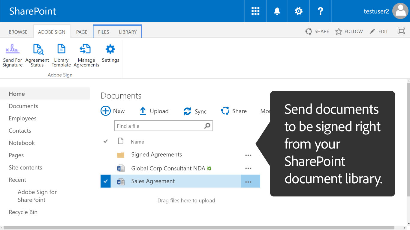Open the FILES ribbon tab

pos(104,32)
